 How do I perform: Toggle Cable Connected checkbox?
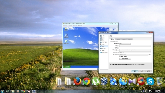(x=120, y=57)
